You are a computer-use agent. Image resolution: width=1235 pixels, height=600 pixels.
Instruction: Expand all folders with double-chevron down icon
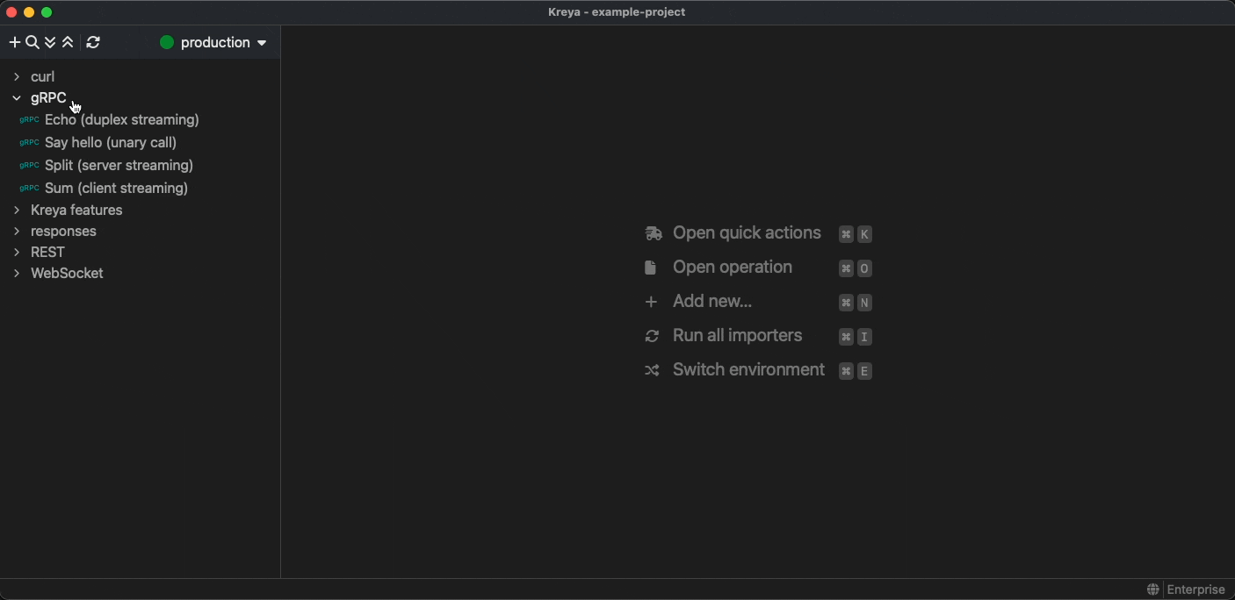(x=50, y=42)
